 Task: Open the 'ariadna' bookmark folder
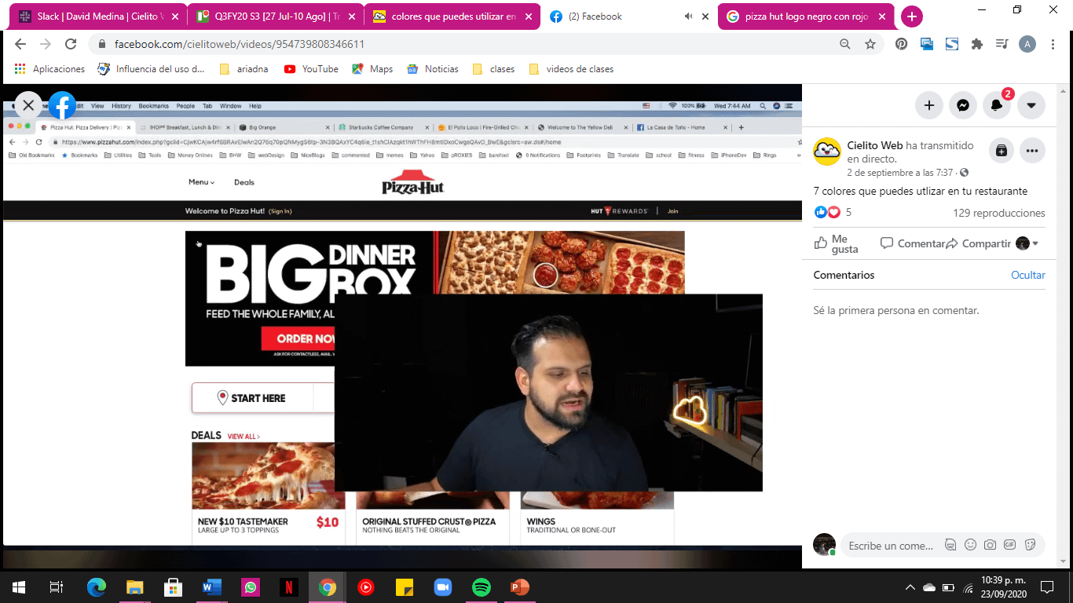click(x=244, y=69)
